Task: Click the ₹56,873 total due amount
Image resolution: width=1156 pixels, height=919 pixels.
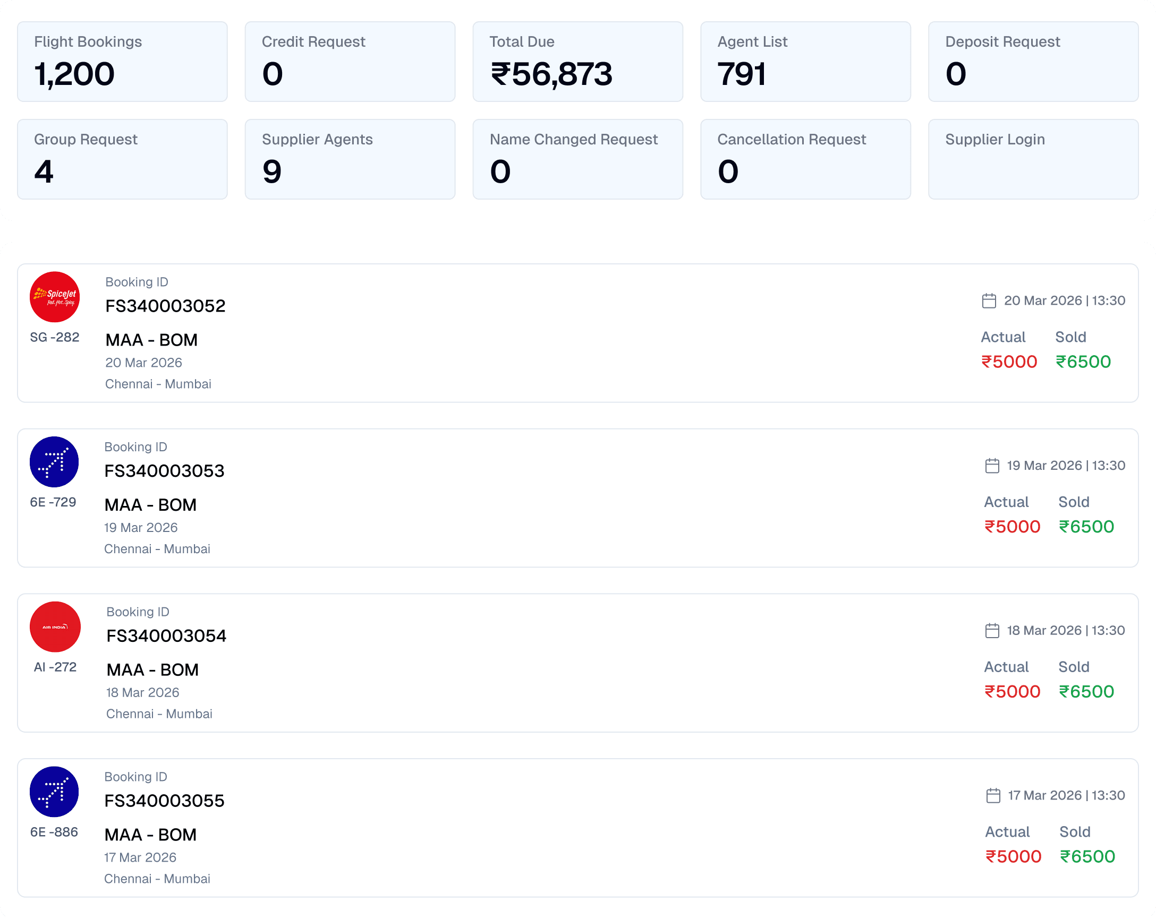Action: [x=551, y=74]
